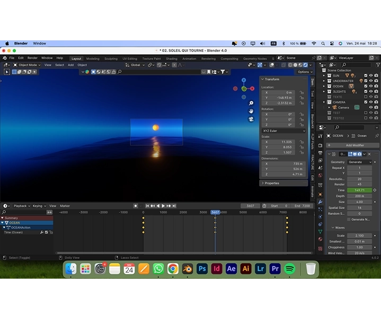Switch to Modeling workspace tab
The image size is (381, 319).
[x=93, y=58]
